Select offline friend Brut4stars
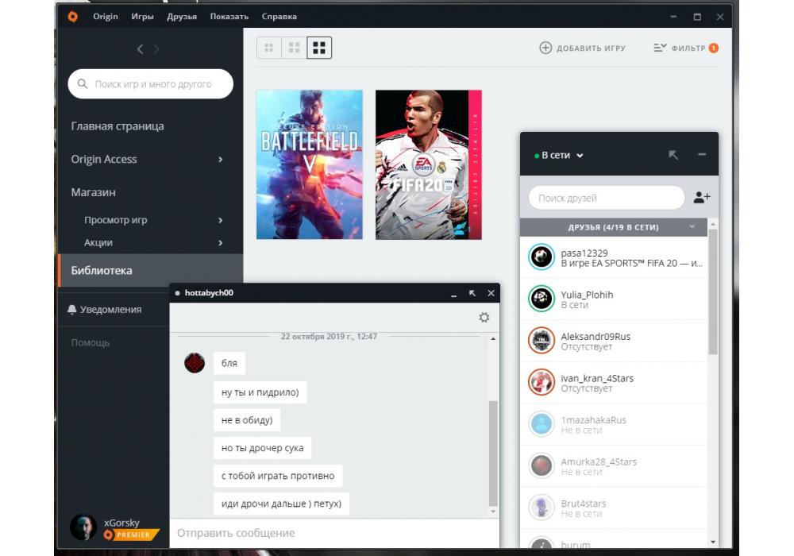This screenshot has height=556, width=794. 614,508
